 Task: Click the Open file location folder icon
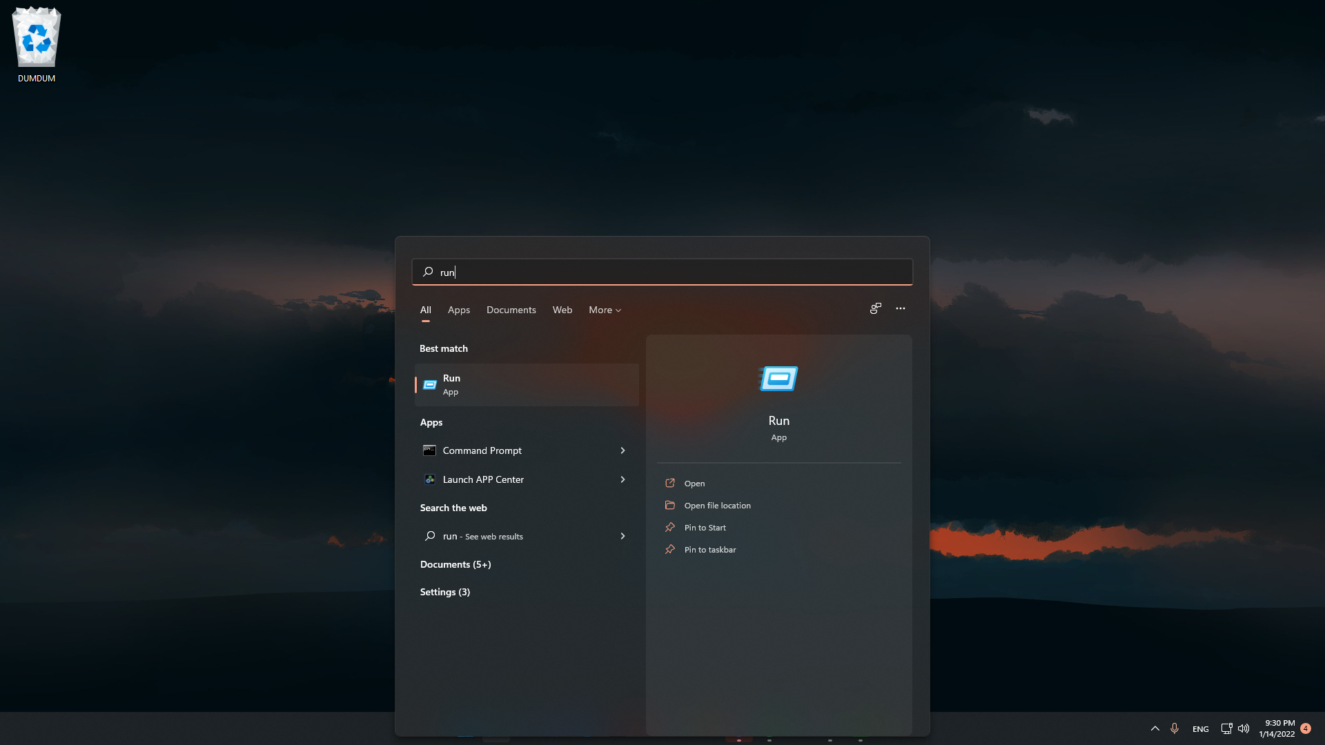pos(669,506)
